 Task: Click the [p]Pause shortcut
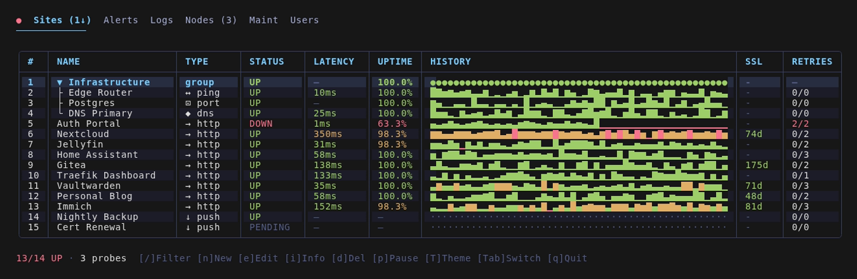pyautogui.click(x=395, y=258)
